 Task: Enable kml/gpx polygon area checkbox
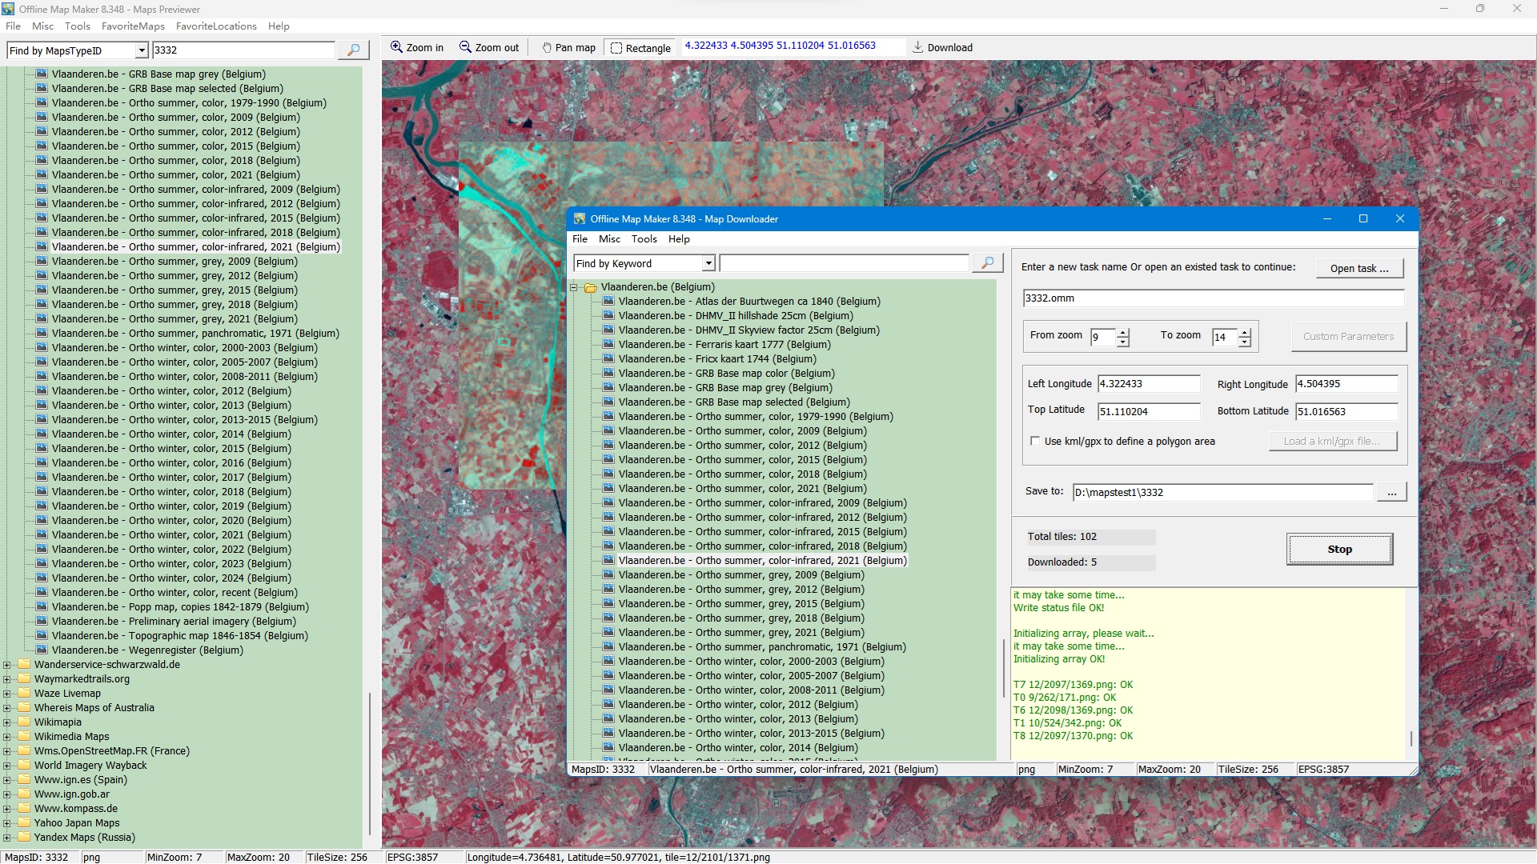tap(1035, 441)
